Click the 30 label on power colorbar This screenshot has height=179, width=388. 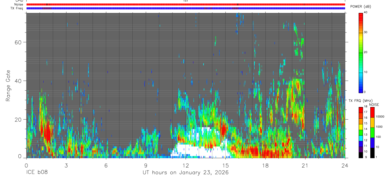(x=366, y=33)
